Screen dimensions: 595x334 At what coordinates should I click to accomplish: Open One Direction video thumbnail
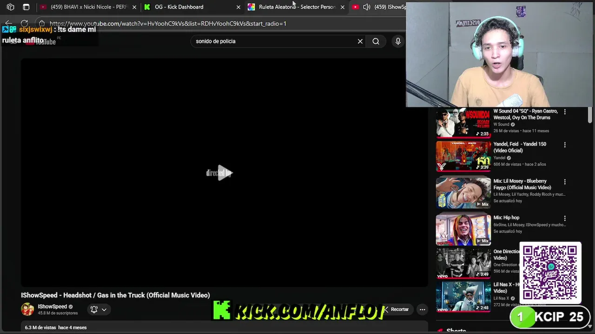coord(463,263)
